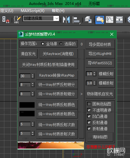Open the reflection color black swatch
This screenshot has height=158, width=130.
pyautogui.click(x=27, y=105)
